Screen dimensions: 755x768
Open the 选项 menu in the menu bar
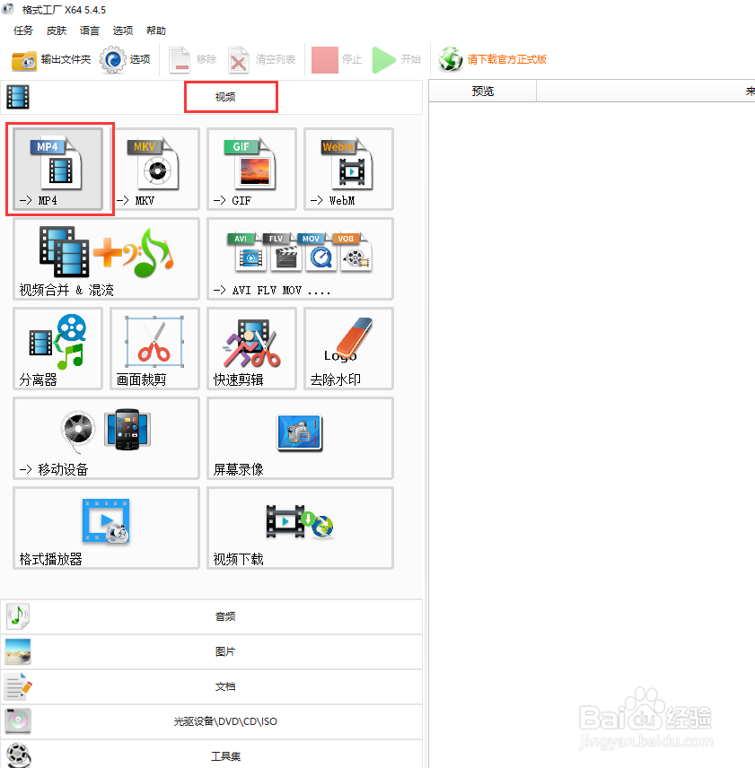(x=123, y=31)
